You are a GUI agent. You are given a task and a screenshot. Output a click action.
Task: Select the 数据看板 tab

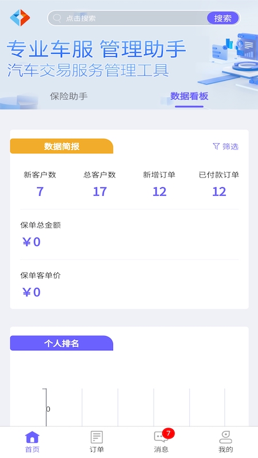click(x=189, y=96)
